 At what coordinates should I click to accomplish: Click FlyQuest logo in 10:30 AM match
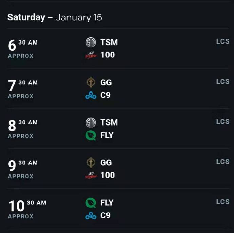[x=91, y=203]
